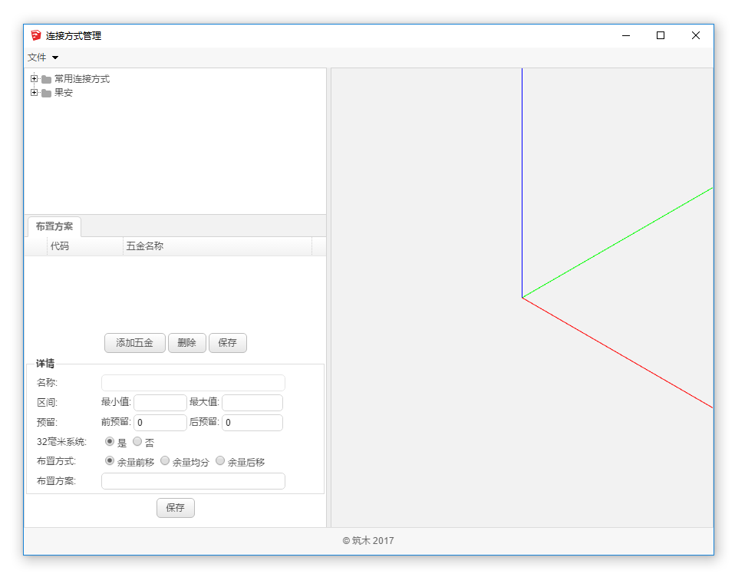Click the 五金名称 column header
735x577 pixels.
click(145, 246)
